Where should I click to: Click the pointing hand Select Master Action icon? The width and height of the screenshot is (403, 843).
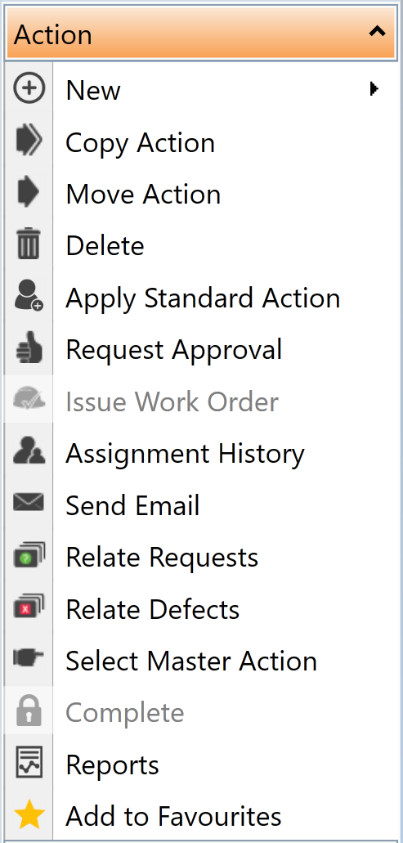(x=29, y=659)
